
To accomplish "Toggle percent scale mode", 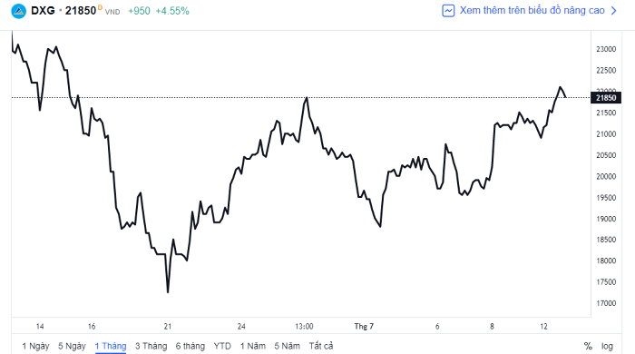I will [x=588, y=346].
